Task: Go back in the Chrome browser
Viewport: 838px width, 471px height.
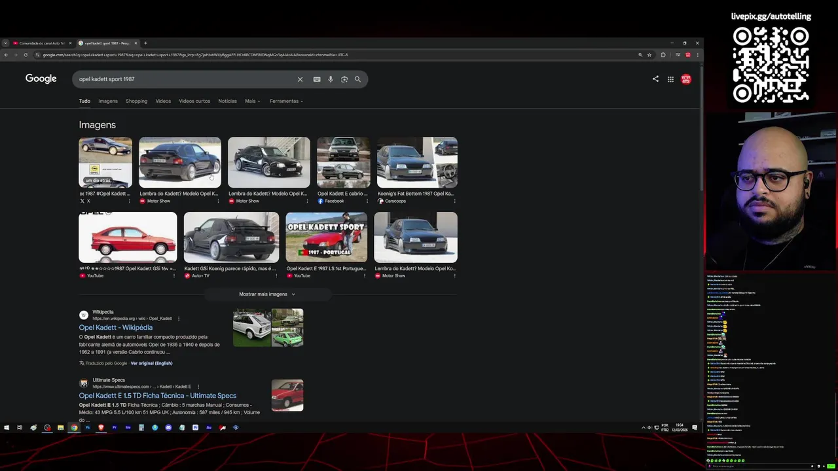Action: tap(6, 55)
